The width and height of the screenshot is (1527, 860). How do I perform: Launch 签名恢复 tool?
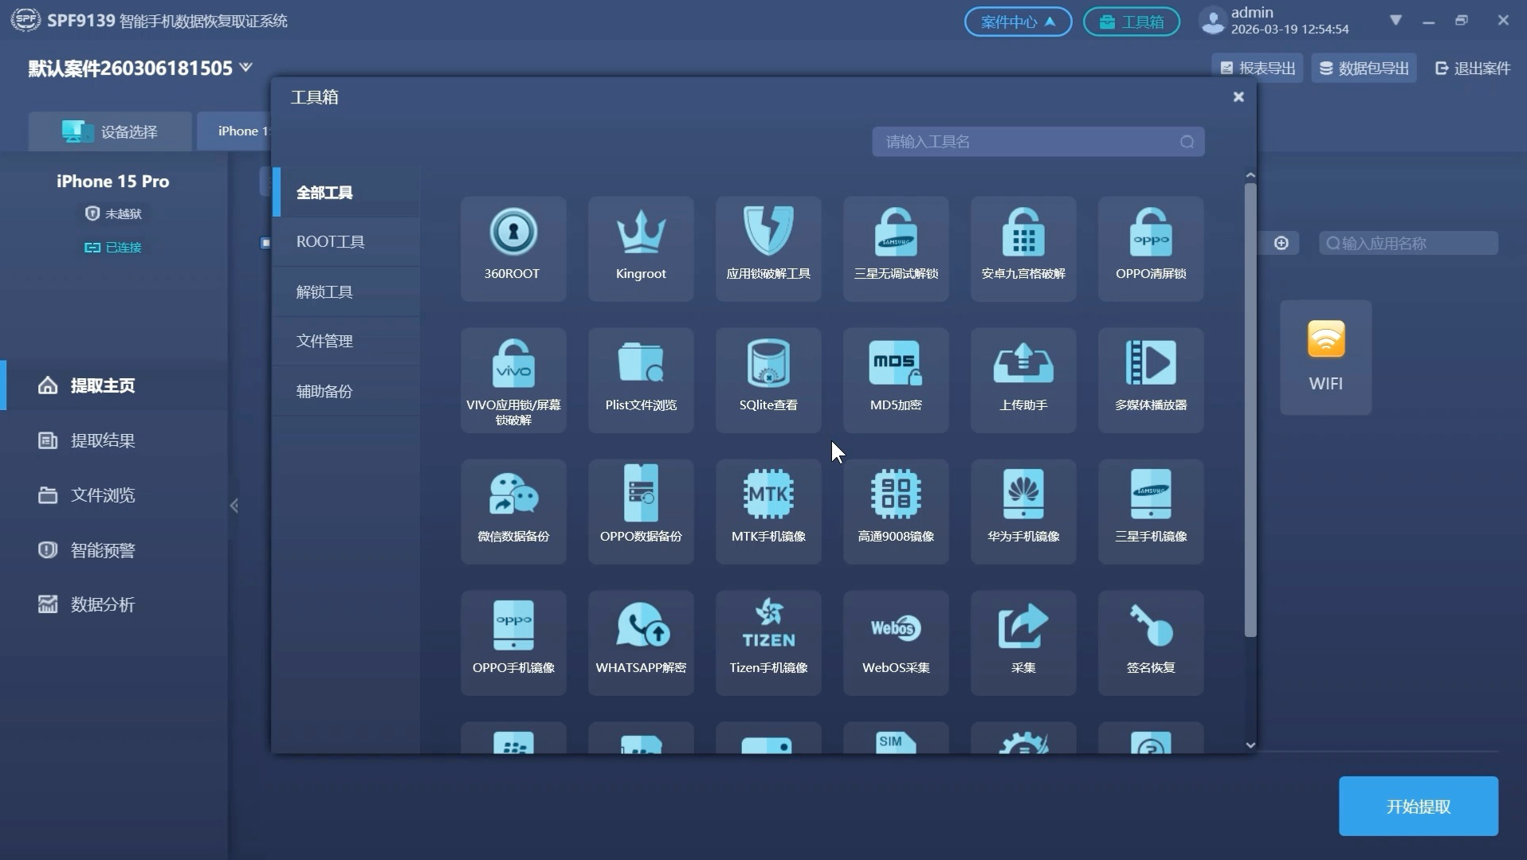(1151, 643)
